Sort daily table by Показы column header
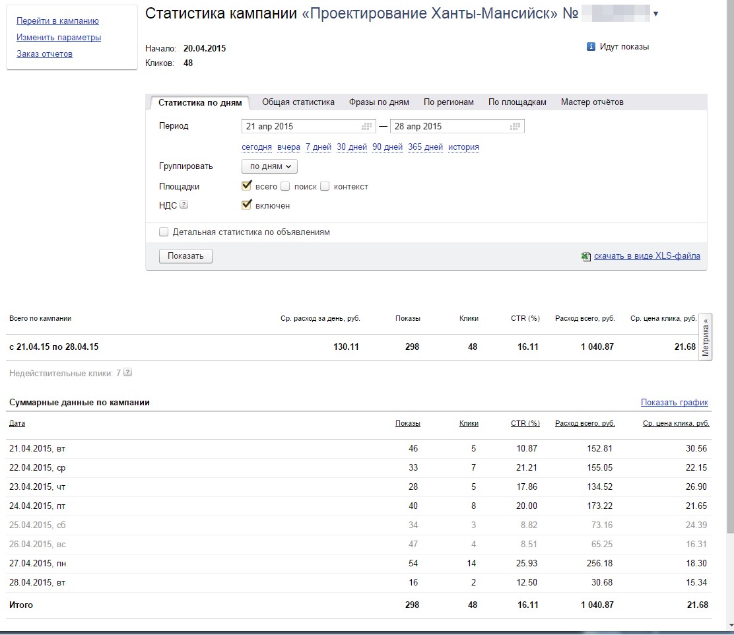 408,423
